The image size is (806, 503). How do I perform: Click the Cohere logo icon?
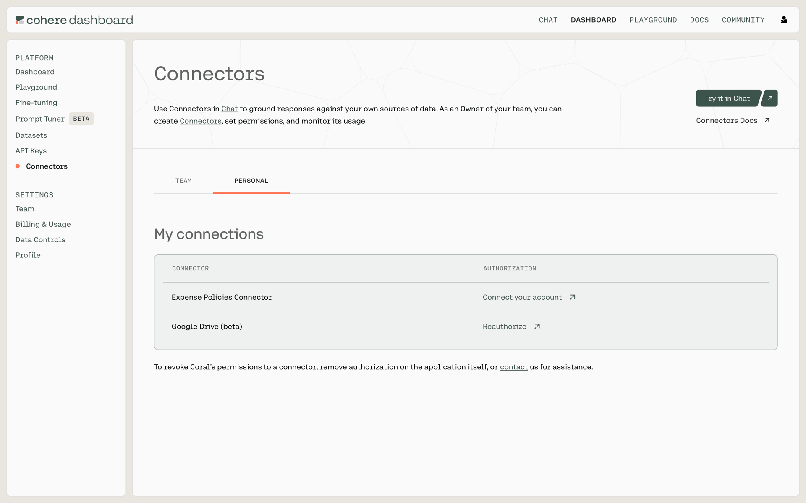click(x=20, y=20)
